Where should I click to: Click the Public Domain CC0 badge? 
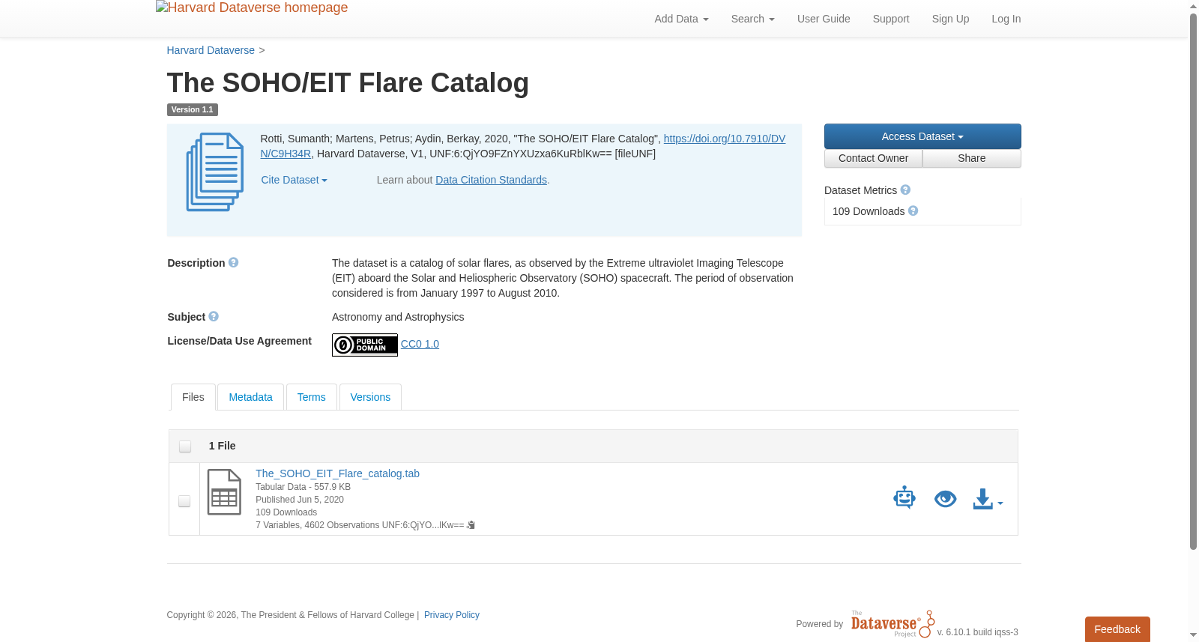click(365, 345)
